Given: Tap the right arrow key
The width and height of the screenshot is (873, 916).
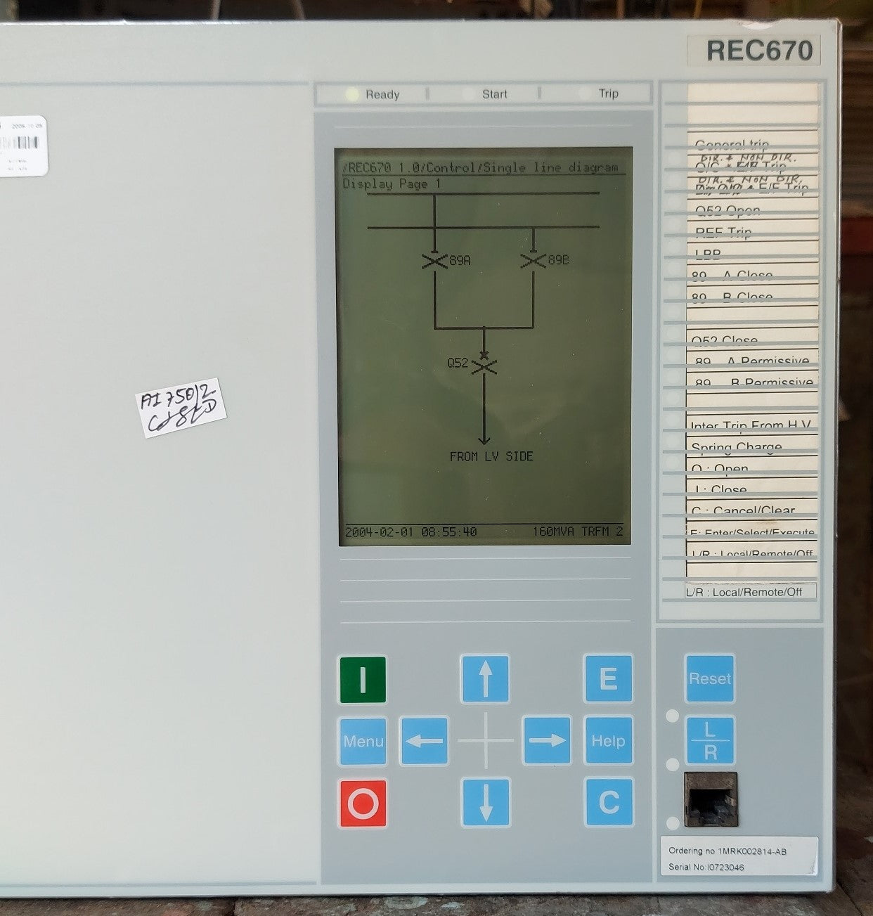Looking at the screenshot, I should (x=547, y=741).
